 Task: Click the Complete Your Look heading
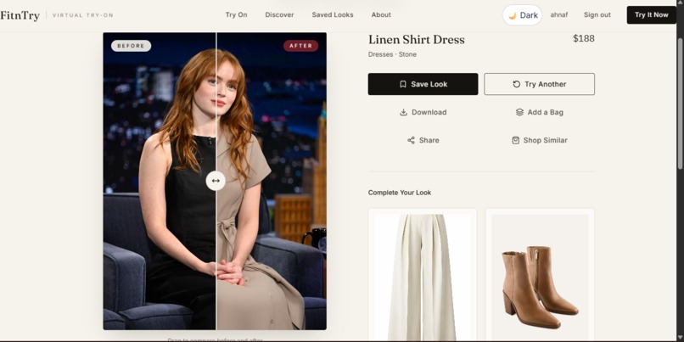click(400, 193)
